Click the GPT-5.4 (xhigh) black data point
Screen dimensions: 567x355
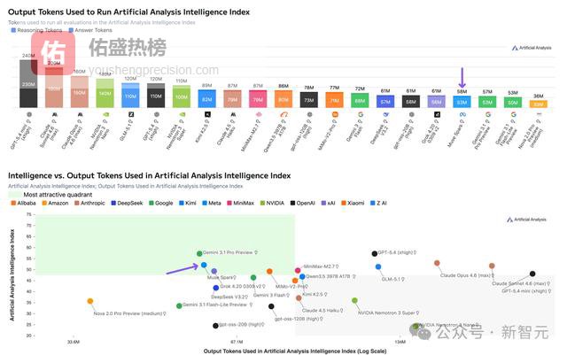(375, 254)
